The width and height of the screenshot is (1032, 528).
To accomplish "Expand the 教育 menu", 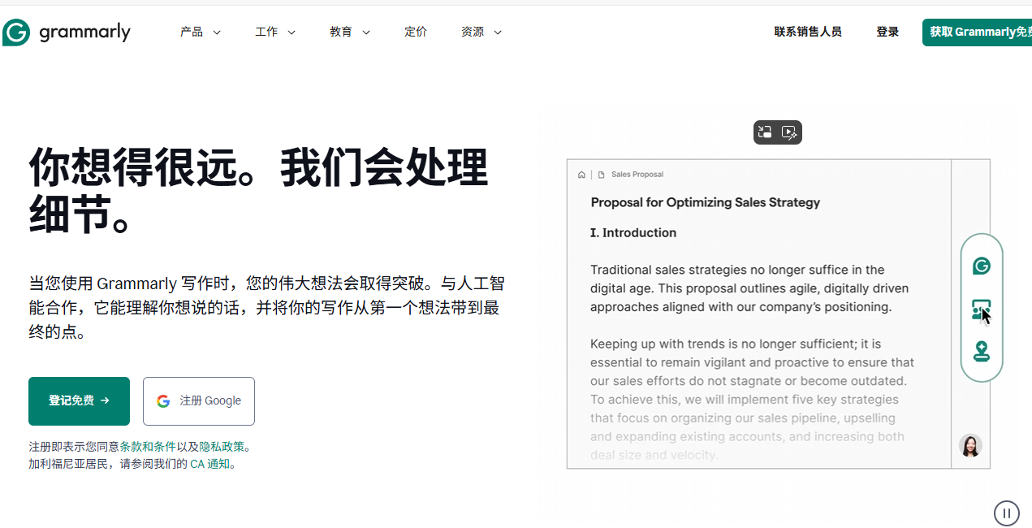I will pyautogui.click(x=350, y=32).
